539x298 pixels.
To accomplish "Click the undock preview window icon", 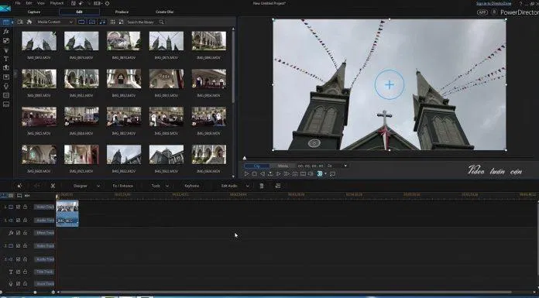I will [x=332, y=174].
